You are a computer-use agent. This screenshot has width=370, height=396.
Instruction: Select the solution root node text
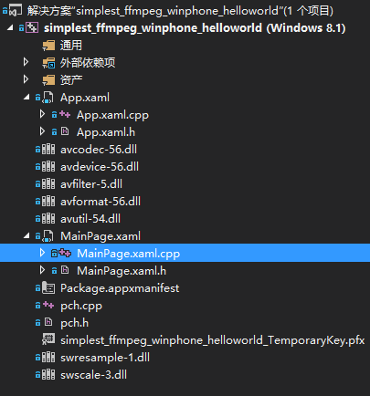pos(180,11)
